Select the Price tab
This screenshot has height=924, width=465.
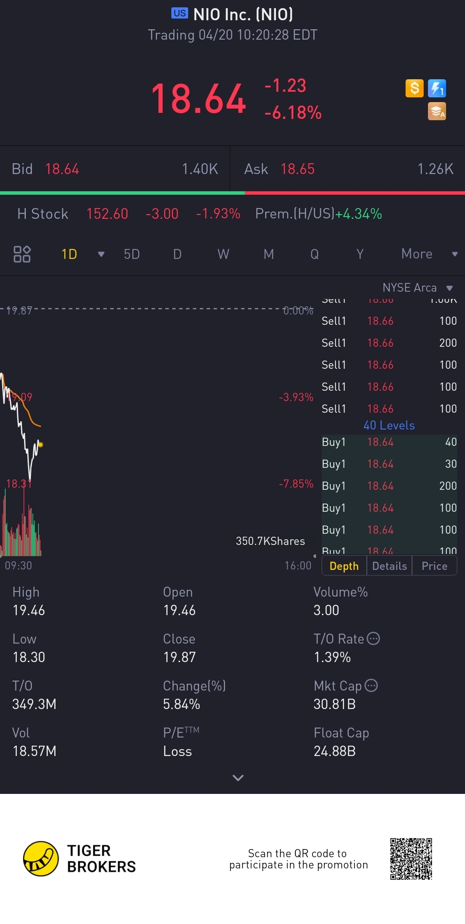pos(434,566)
